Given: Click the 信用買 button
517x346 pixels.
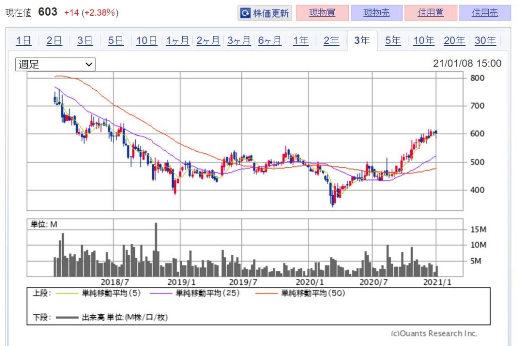Looking at the screenshot, I should [431, 13].
